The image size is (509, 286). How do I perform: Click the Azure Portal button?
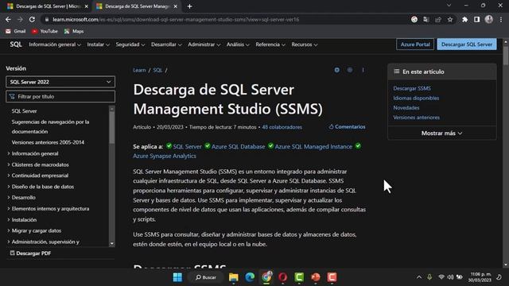click(415, 44)
